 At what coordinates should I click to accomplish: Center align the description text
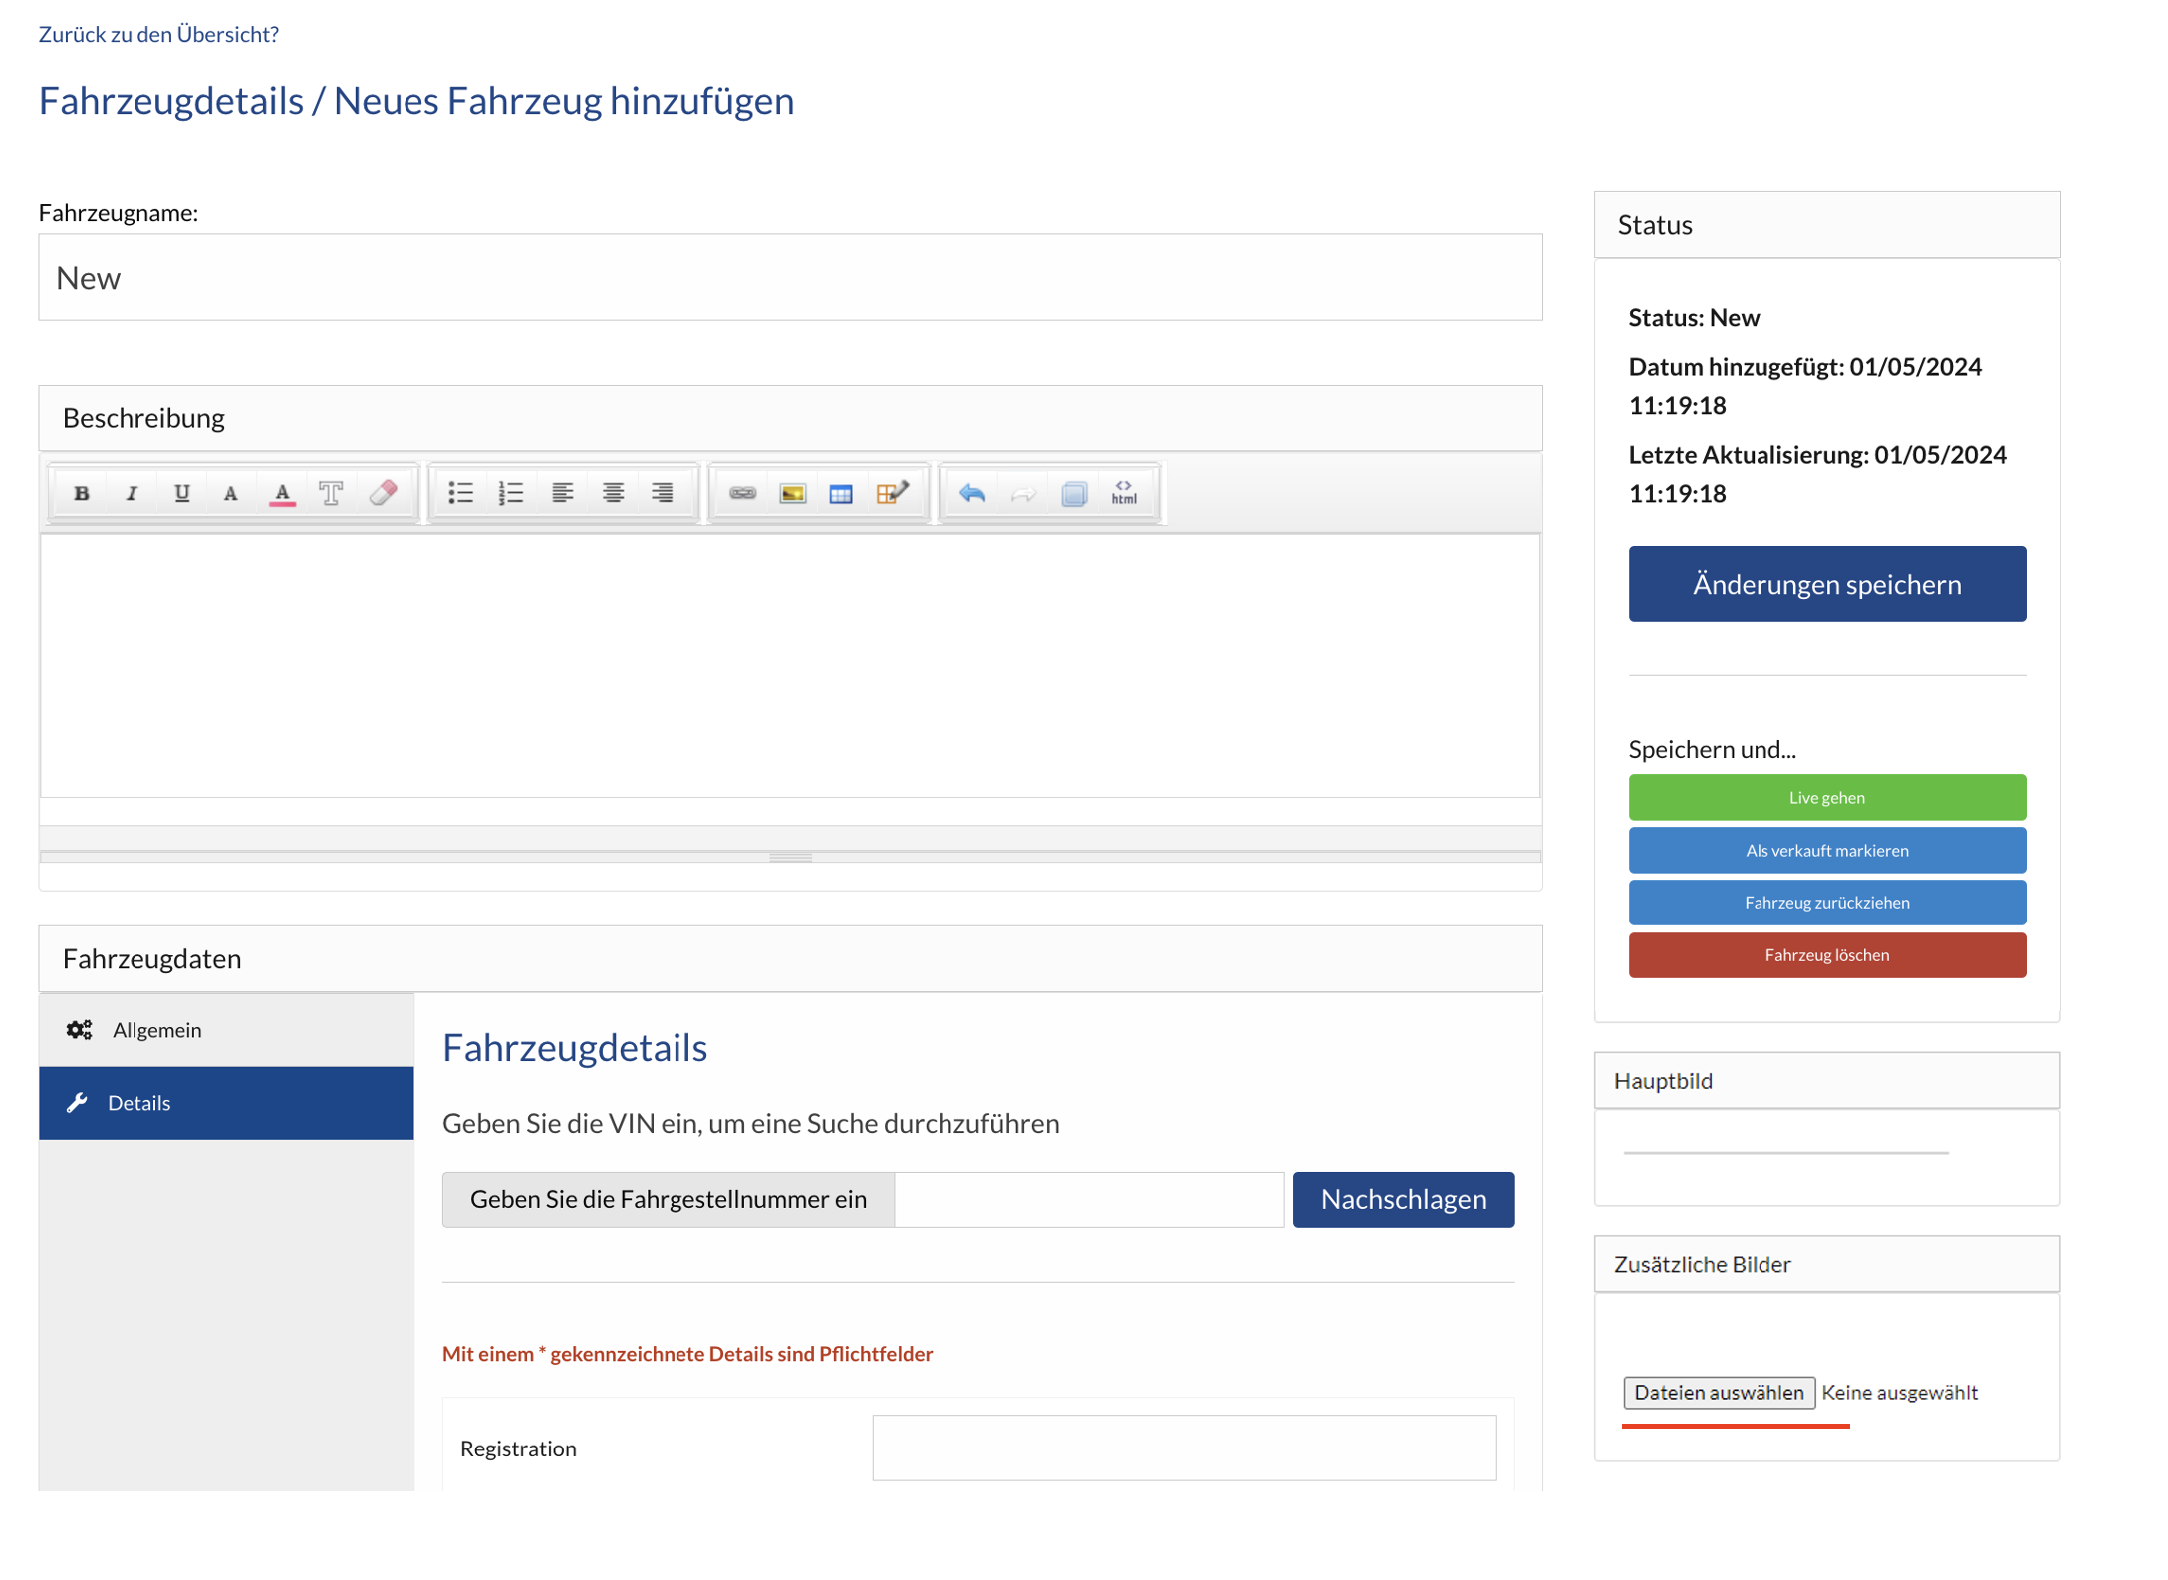pyautogui.click(x=613, y=493)
